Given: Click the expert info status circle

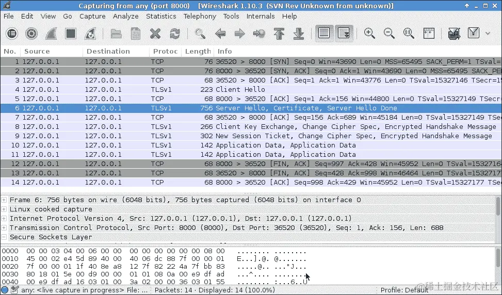Looking at the screenshot, I should pos(5,290).
